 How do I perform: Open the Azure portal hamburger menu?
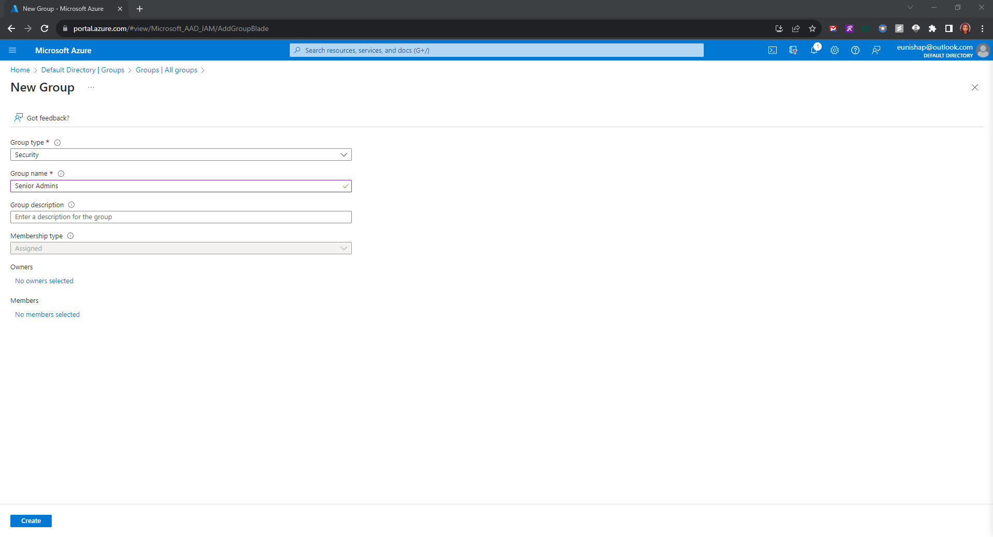(13, 50)
